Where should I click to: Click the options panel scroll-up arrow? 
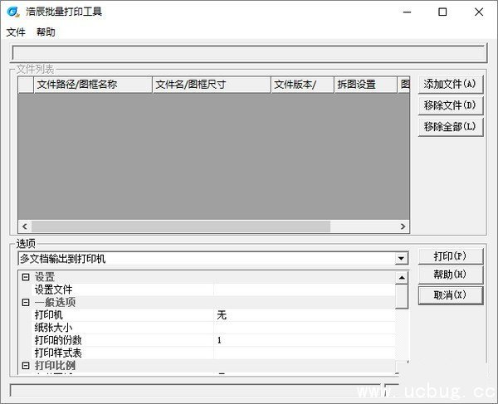coord(402,278)
